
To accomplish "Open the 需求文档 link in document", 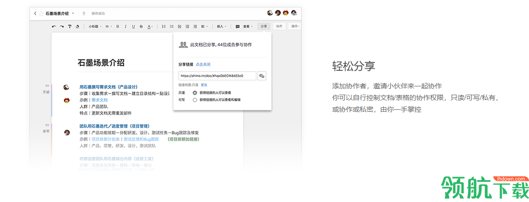I will [100, 100].
